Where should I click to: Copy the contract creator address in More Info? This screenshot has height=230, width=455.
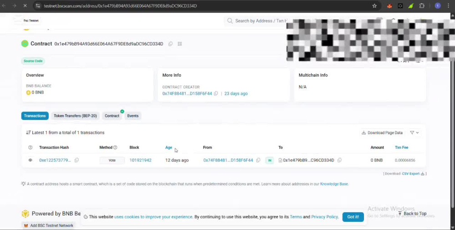click(216, 93)
